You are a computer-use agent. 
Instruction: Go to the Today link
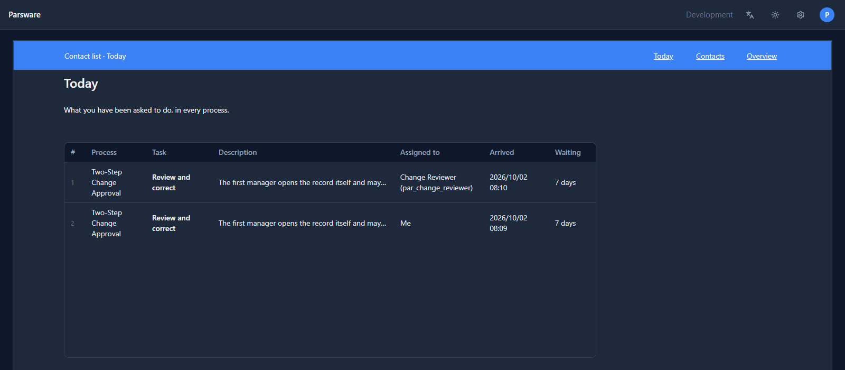(x=663, y=56)
